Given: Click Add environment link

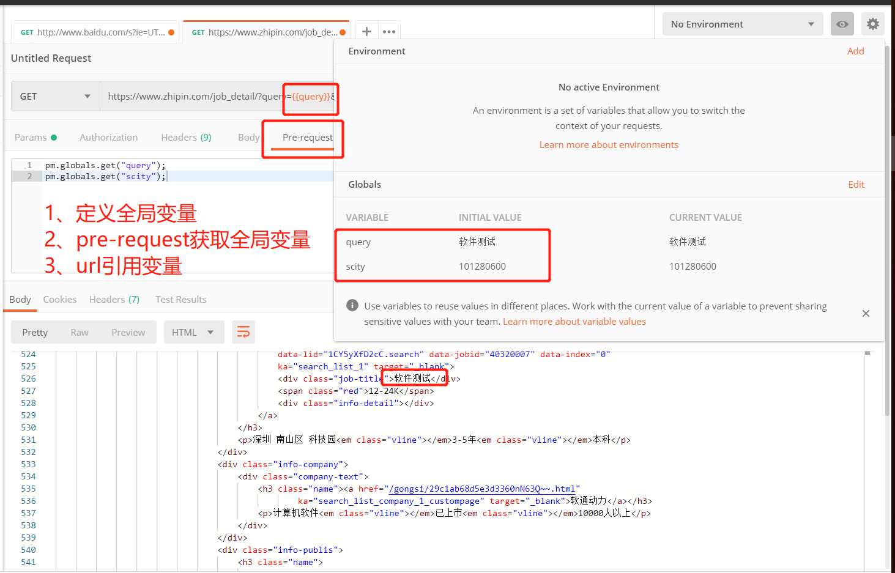Looking at the screenshot, I should [856, 51].
